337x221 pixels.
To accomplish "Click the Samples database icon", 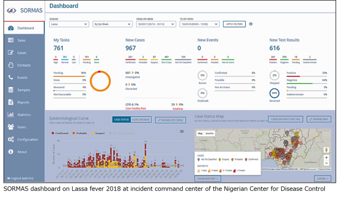I will [11, 90].
